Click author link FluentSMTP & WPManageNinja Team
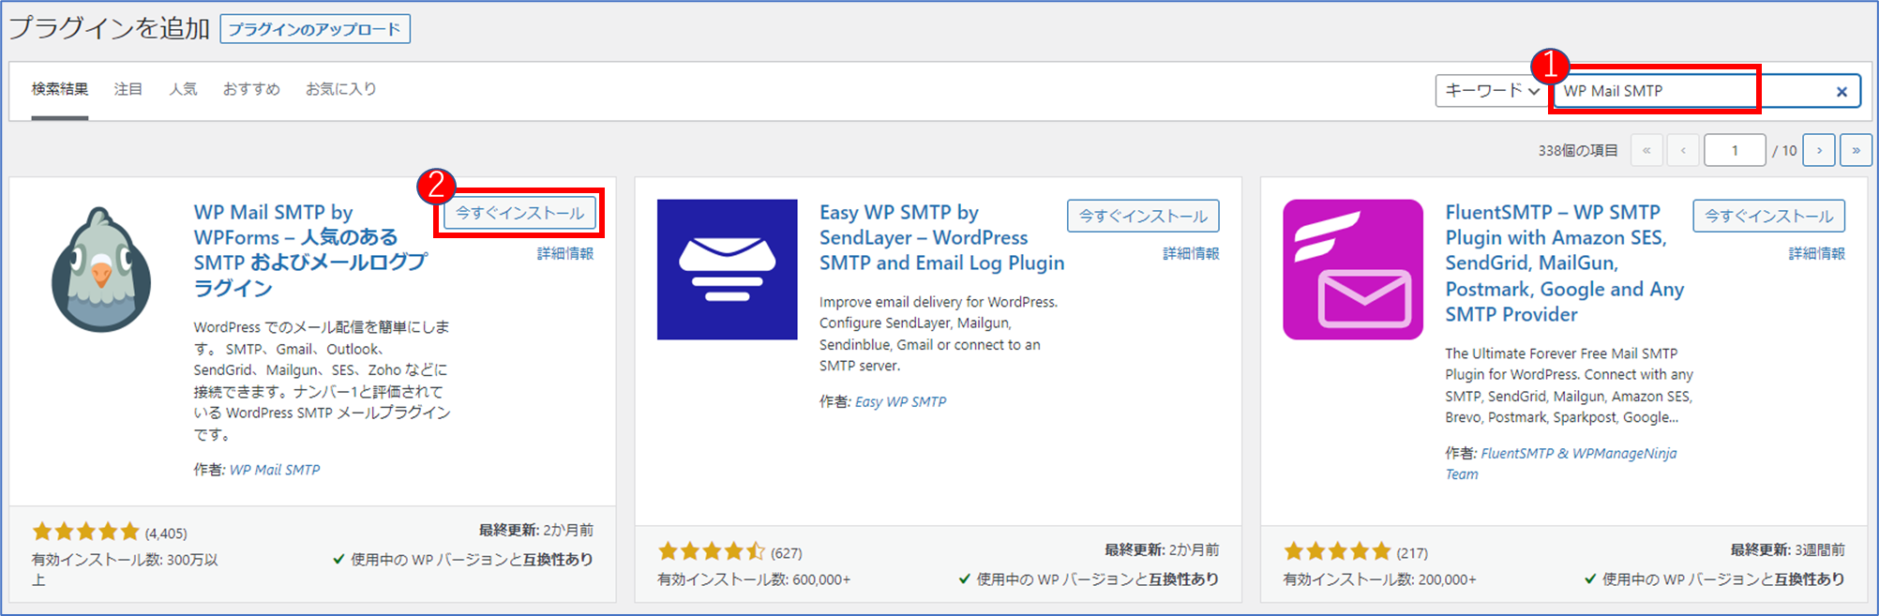This screenshot has height=616, width=1879. (x=1560, y=463)
